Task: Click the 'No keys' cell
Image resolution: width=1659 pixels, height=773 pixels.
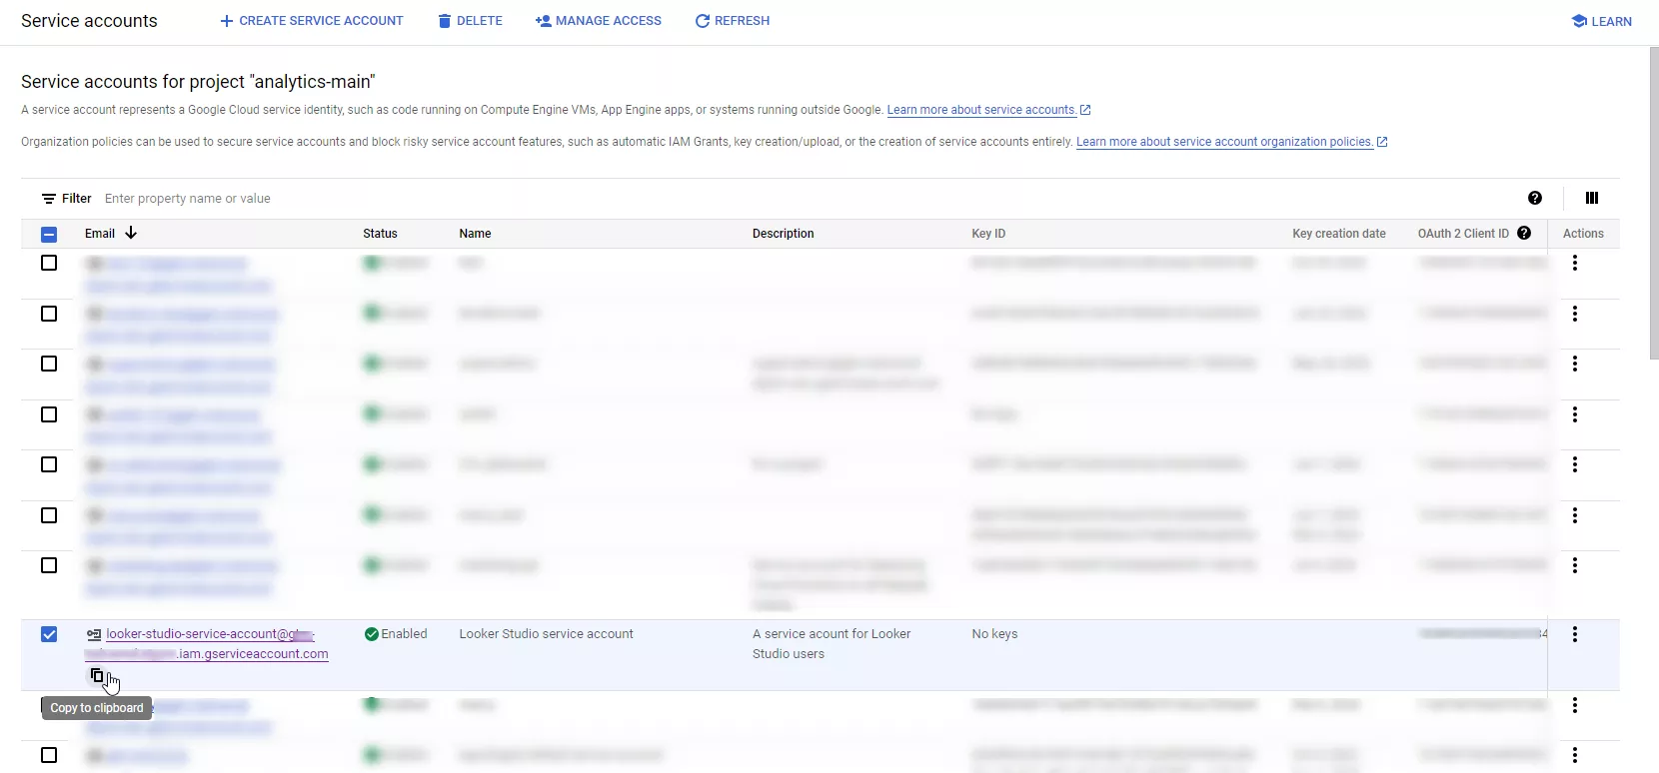Action: (x=994, y=634)
